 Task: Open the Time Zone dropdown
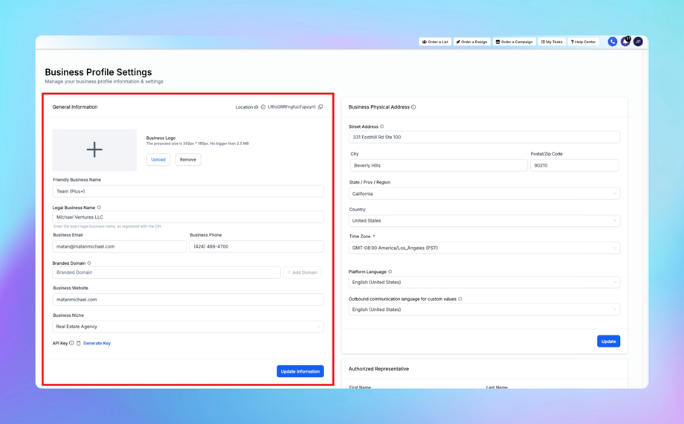[484, 248]
